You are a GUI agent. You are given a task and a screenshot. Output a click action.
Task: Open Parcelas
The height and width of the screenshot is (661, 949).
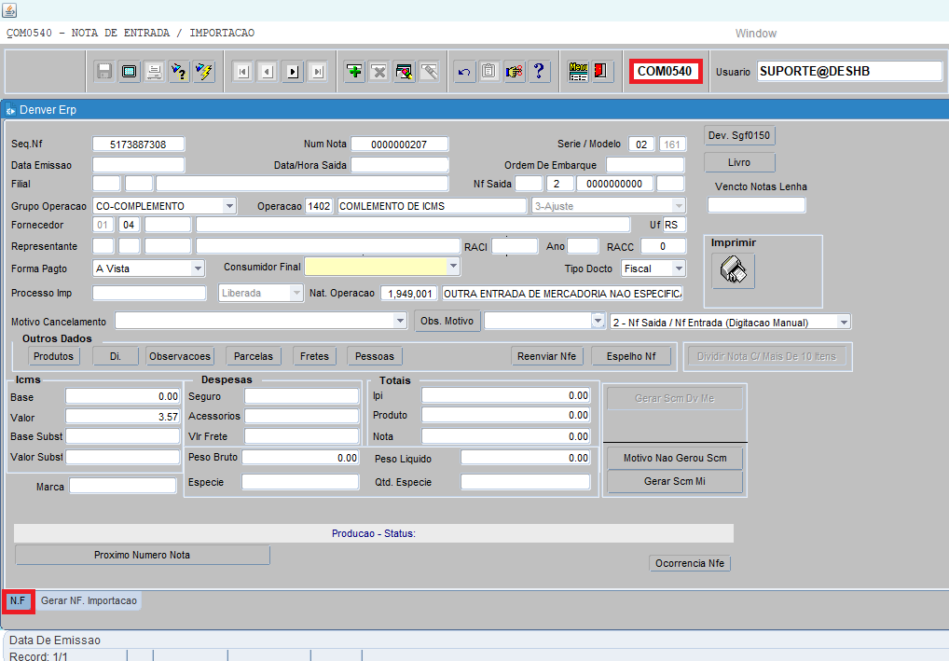point(254,356)
